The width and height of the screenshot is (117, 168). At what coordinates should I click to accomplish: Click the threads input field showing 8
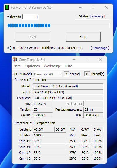(x=31, y=17)
